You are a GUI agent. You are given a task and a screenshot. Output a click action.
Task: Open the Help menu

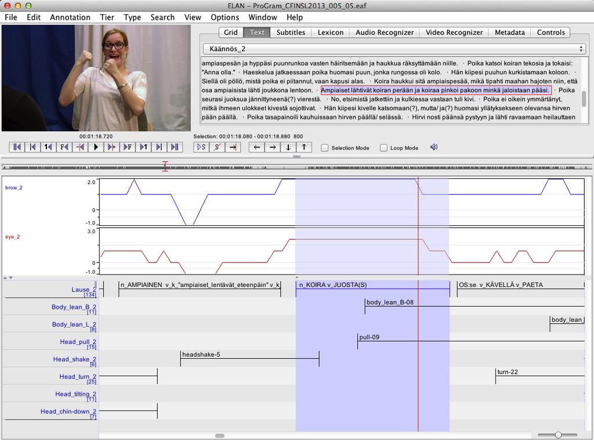point(294,17)
